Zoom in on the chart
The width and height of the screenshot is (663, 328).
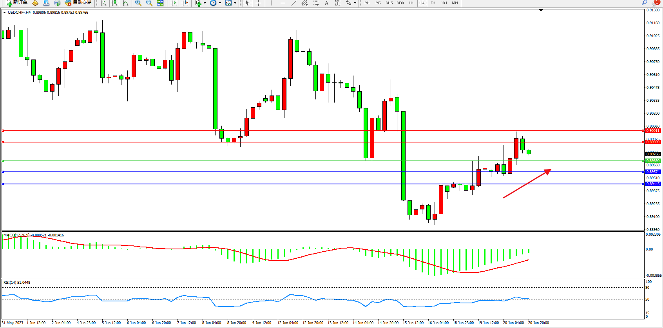point(138,3)
